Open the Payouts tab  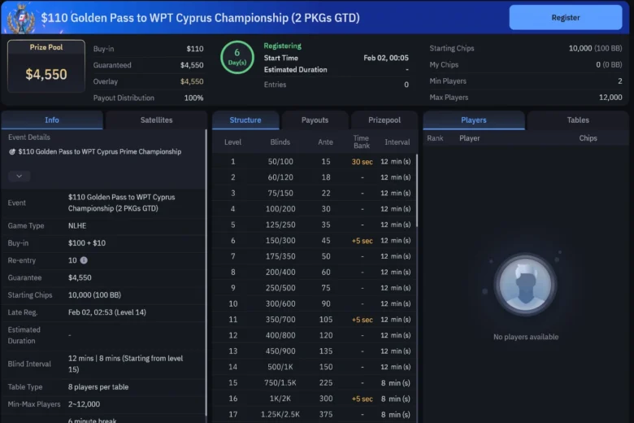click(x=315, y=120)
